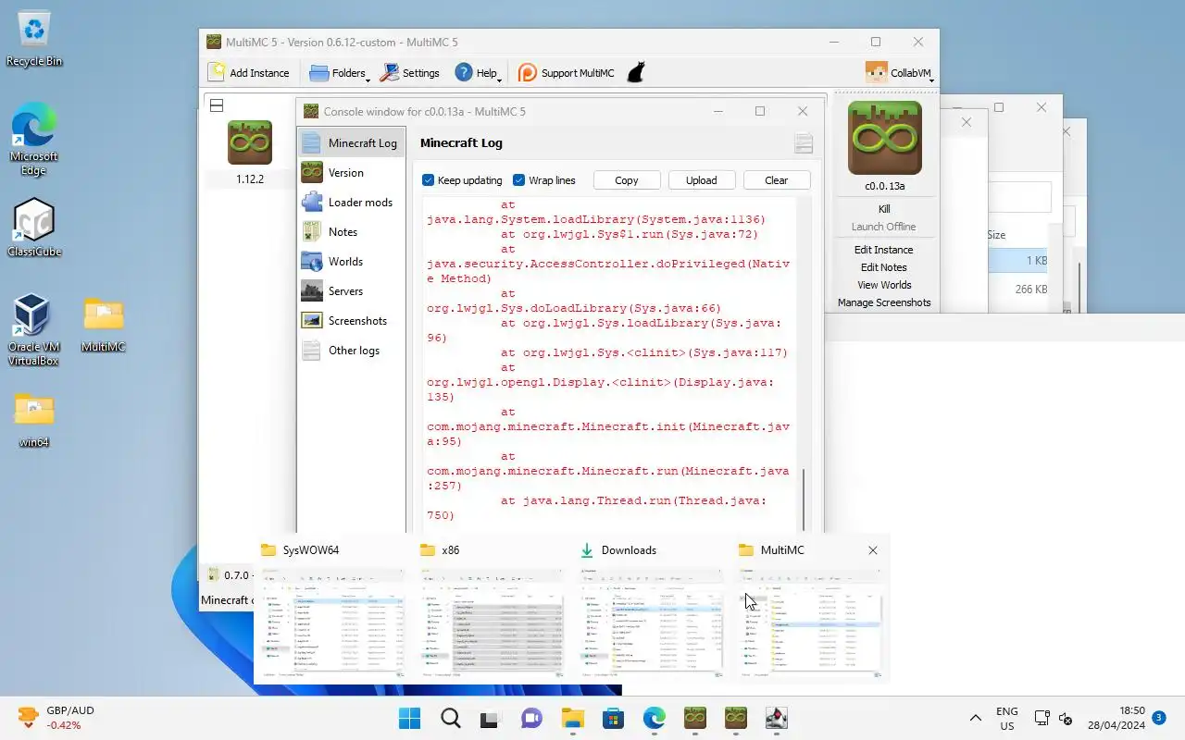
Task: Open Oracle VM VirtualBox desktop shortcut
Action: [33, 330]
